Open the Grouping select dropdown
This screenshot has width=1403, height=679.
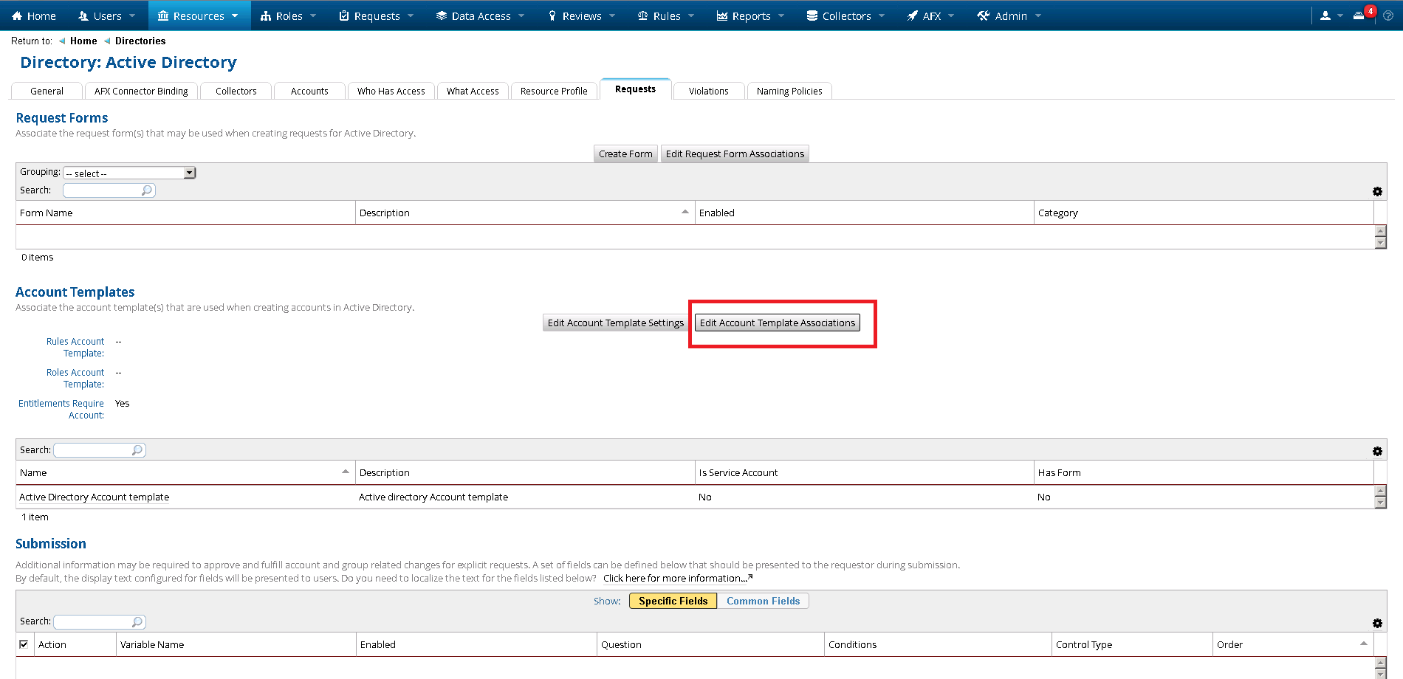point(129,173)
